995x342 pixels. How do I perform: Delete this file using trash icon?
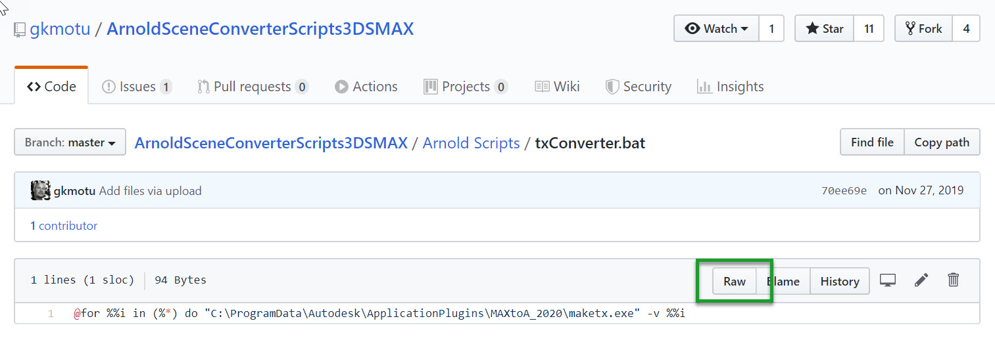click(x=954, y=281)
